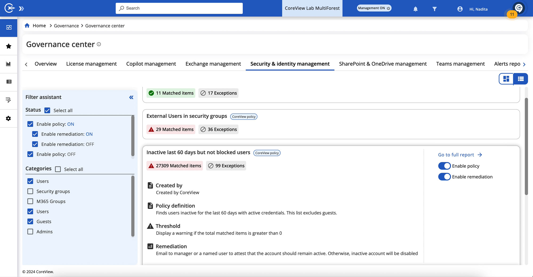Open the reports list icon in sidebar
Viewport: 533px width, 277px height.
[9, 82]
